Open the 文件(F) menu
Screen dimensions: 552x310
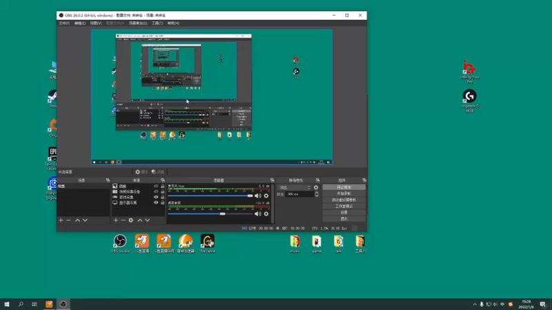[x=64, y=23]
